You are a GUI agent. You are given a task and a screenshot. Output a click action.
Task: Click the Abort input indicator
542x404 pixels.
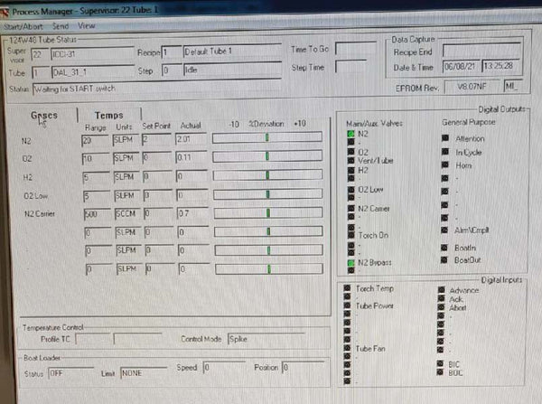pos(441,306)
